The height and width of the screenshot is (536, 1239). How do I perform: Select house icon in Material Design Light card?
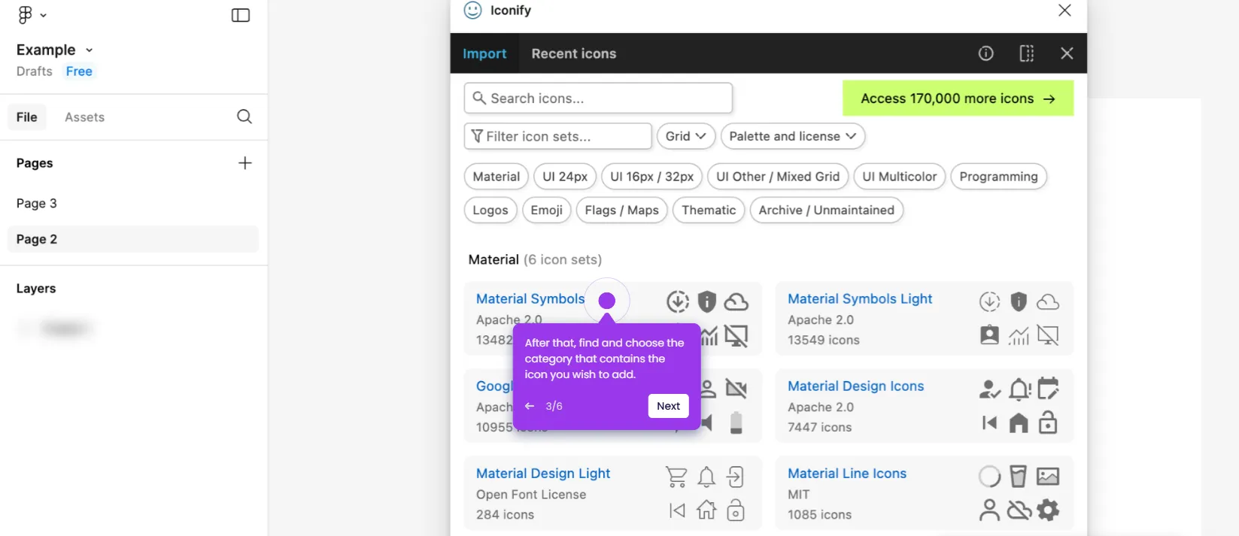click(706, 510)
